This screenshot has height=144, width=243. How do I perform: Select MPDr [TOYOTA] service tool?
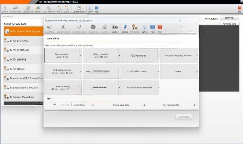pos(23,41)
